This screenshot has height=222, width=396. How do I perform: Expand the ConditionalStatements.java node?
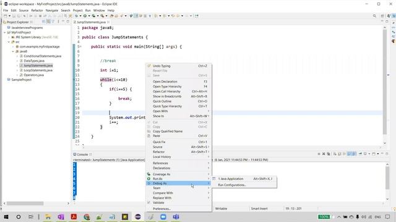point(17,56)
